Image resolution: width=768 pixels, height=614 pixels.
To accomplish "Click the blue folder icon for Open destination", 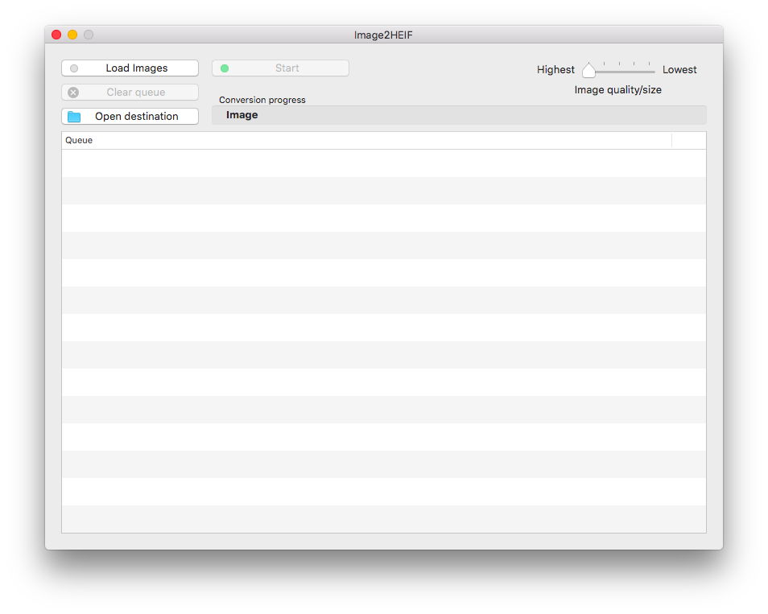I will coord(74,117).
